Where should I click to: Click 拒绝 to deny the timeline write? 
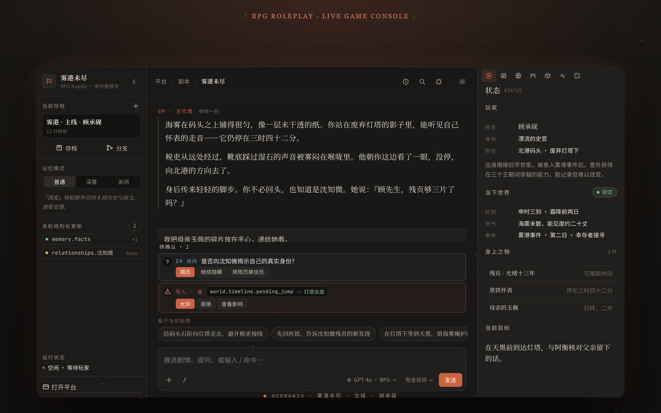click(x=206, y=304)
